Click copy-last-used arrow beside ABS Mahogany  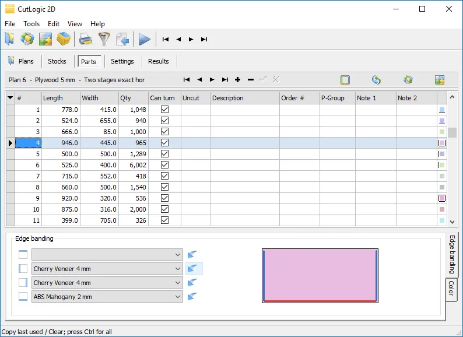click(192, 297)
